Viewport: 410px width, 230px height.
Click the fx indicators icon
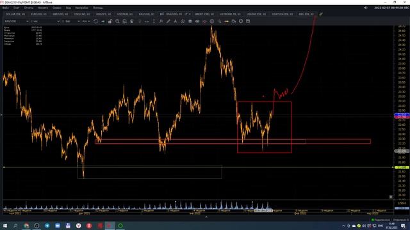(161, 21)
